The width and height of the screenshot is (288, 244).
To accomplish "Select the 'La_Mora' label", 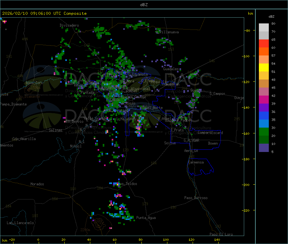I will [127, 81].
